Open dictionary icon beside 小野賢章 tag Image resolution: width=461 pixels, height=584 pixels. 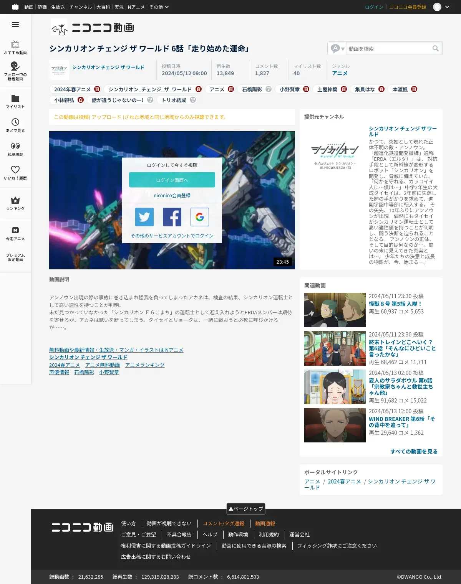pyautogui.click(x=306, y=89)
